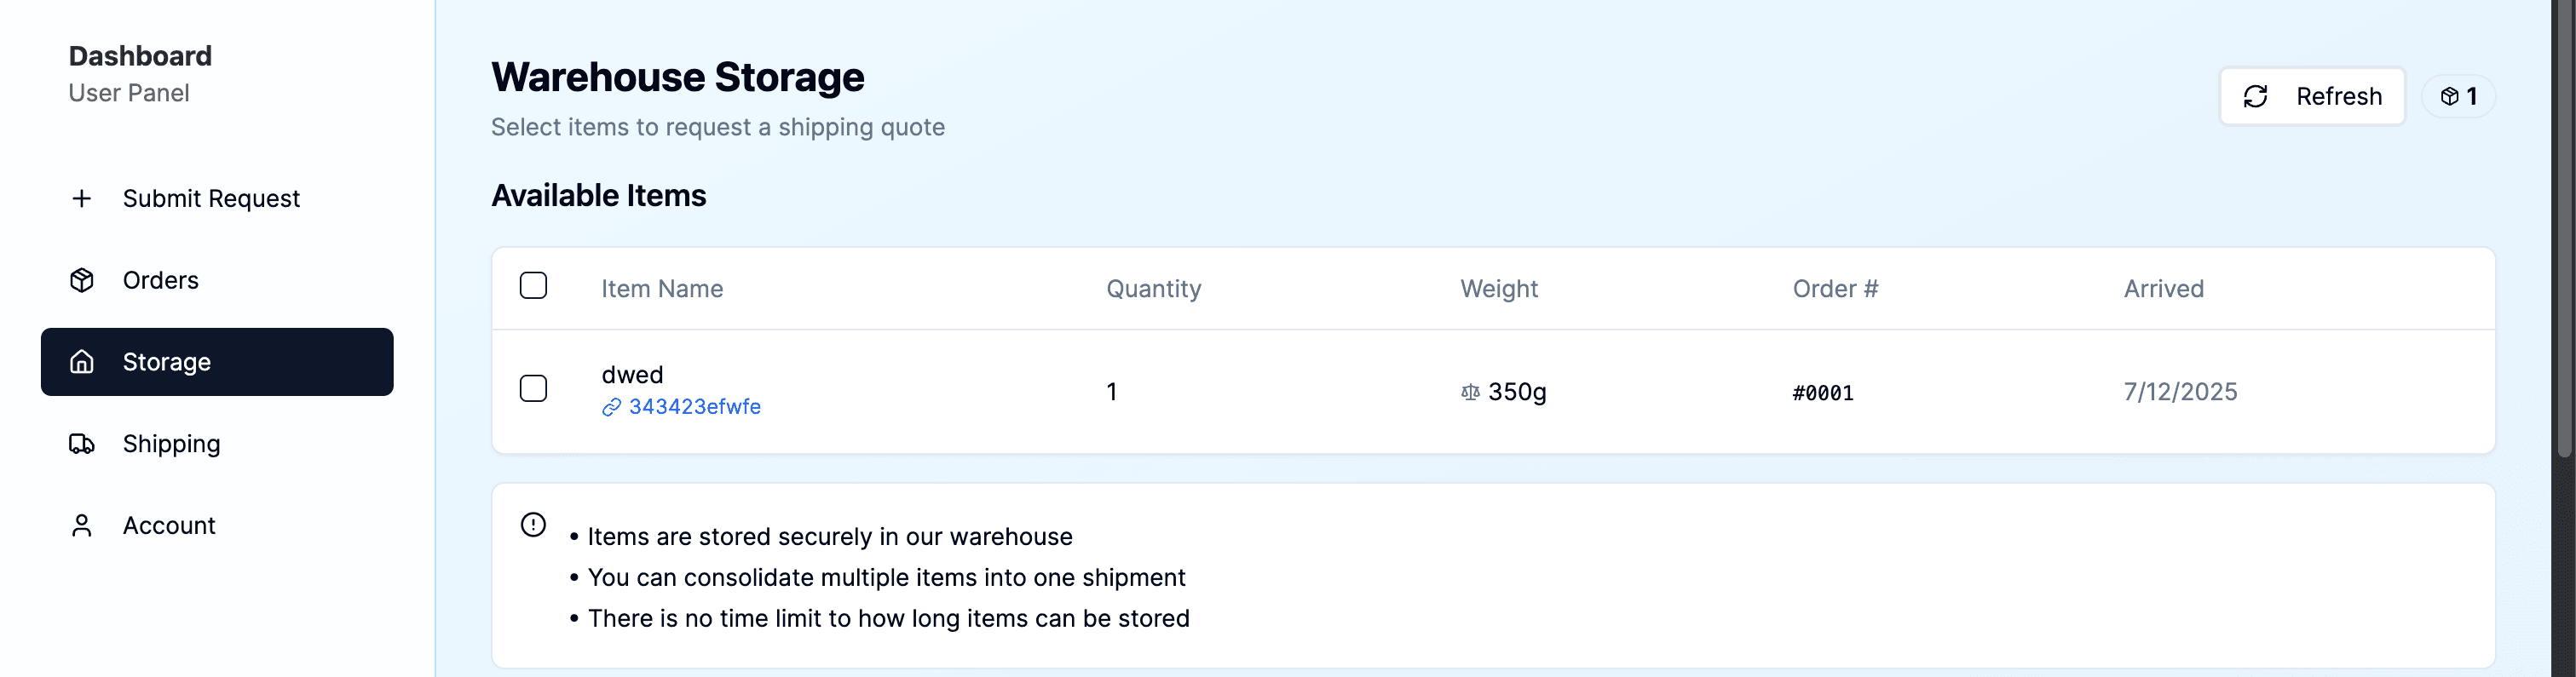This screenshot has width=2576, height=677.
Task: Click the Submit Request sidebar entry
Action: click(x=211, y=198)
